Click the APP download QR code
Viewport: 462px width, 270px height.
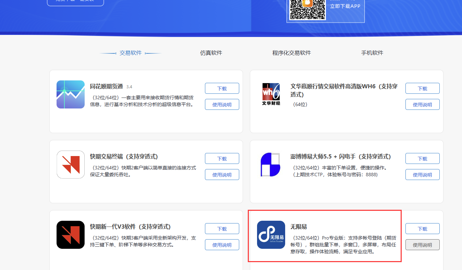[x=307, y=10]
